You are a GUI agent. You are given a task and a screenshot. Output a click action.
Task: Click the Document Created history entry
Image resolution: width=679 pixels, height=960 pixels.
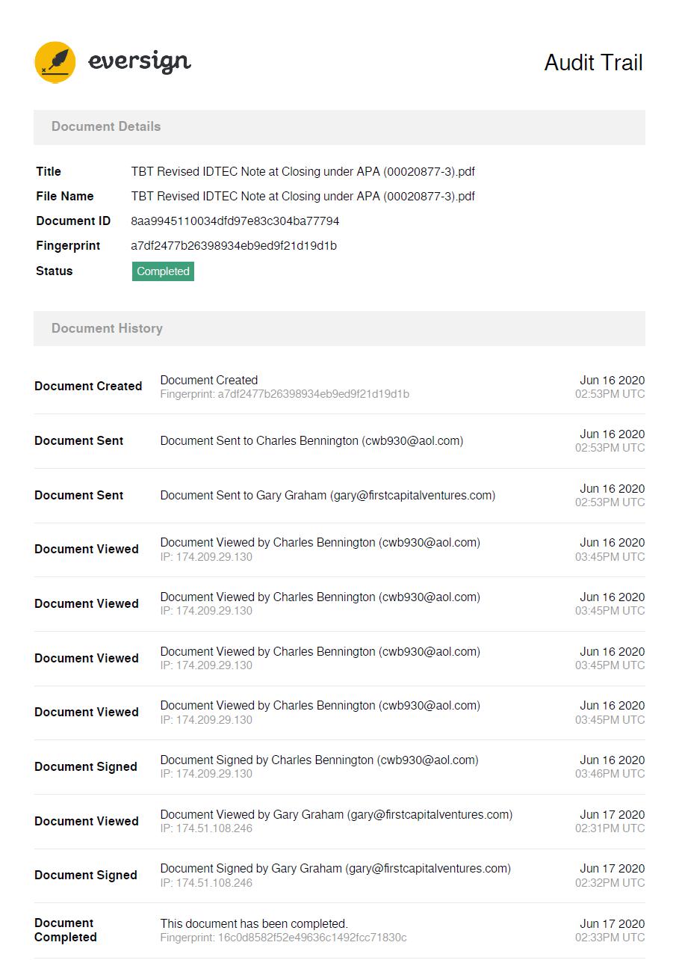coord(209,380)
